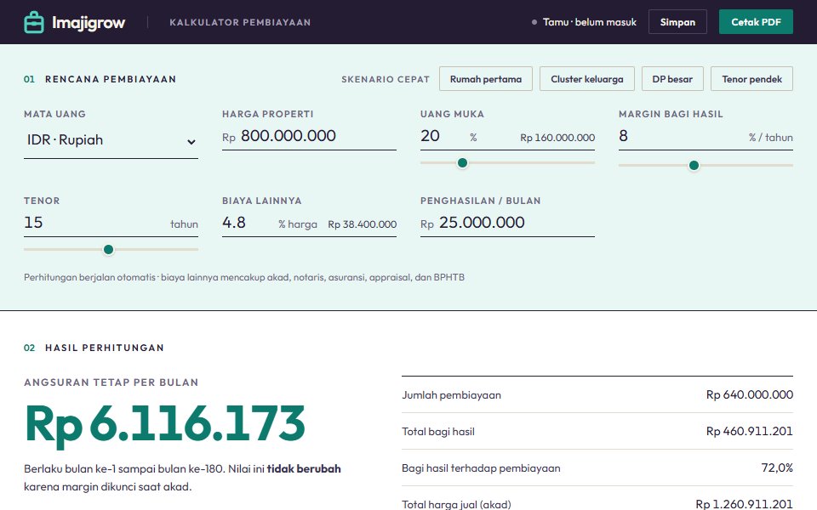
Task: Click the chevron arrow beside IDR · Rupiah
Action: pos(191,142)
